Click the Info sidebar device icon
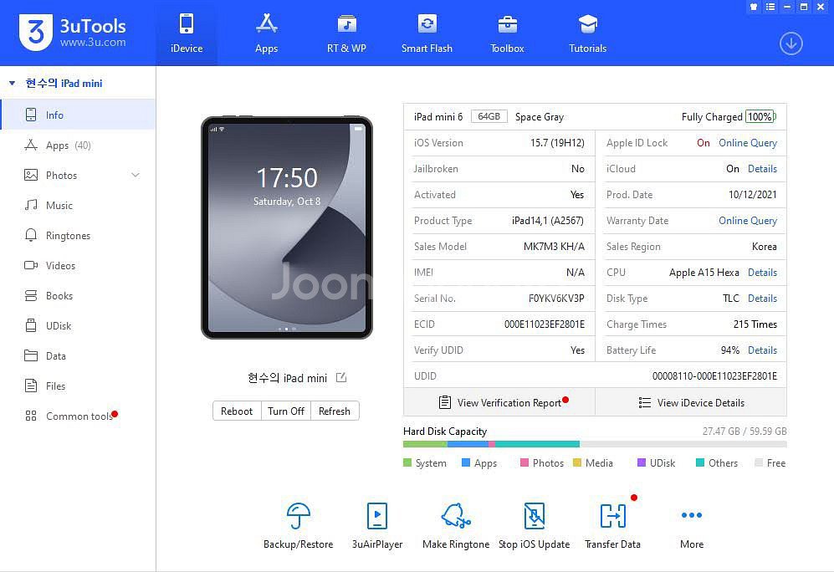The width and height of the screenshot is (834, 572). [31, 115]
